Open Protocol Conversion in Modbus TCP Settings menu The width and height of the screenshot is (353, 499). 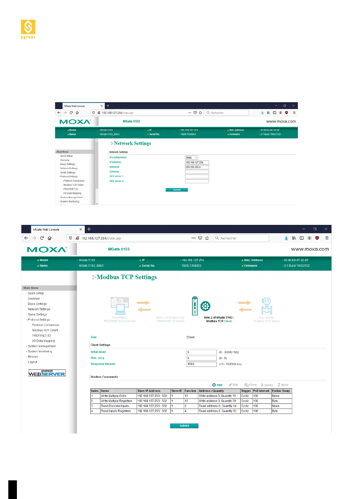45,325
